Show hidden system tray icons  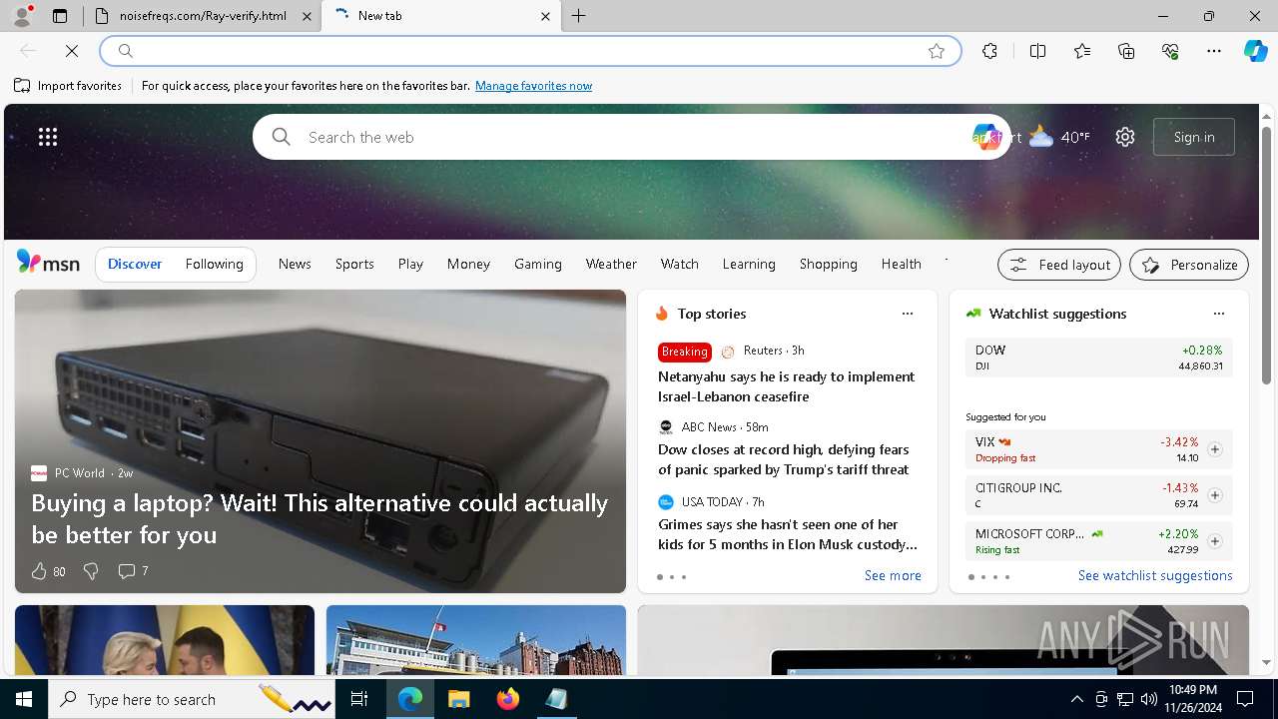[x=1076, y=699]
